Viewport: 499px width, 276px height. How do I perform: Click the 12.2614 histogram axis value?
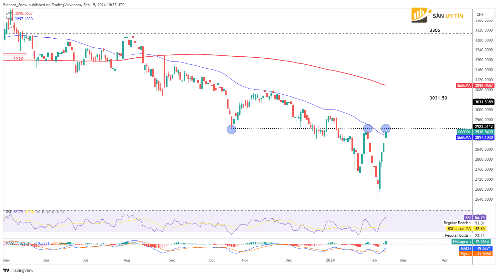click(x=482, y=242)
